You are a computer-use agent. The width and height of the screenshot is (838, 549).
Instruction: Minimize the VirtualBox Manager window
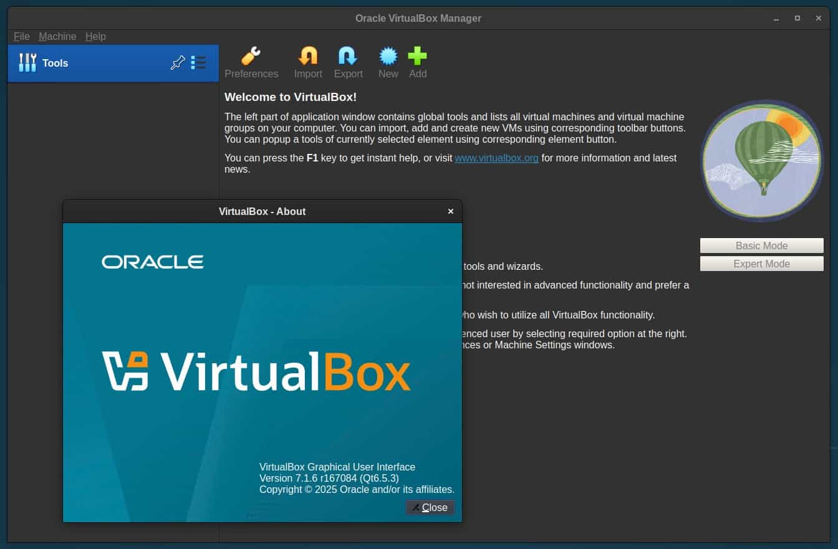776,19
